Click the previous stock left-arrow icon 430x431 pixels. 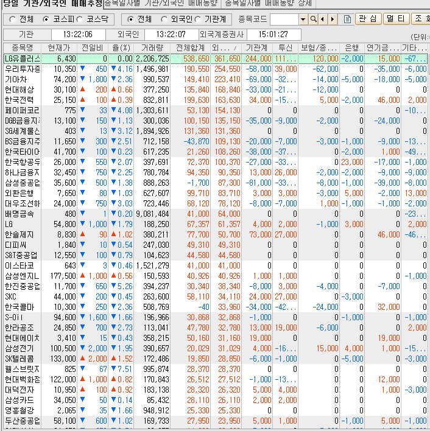[323, 19]
